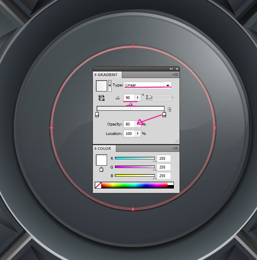Open the angle value dropdown arrow
This screenshot has width=257, height=260.
(x=138, y=97)
